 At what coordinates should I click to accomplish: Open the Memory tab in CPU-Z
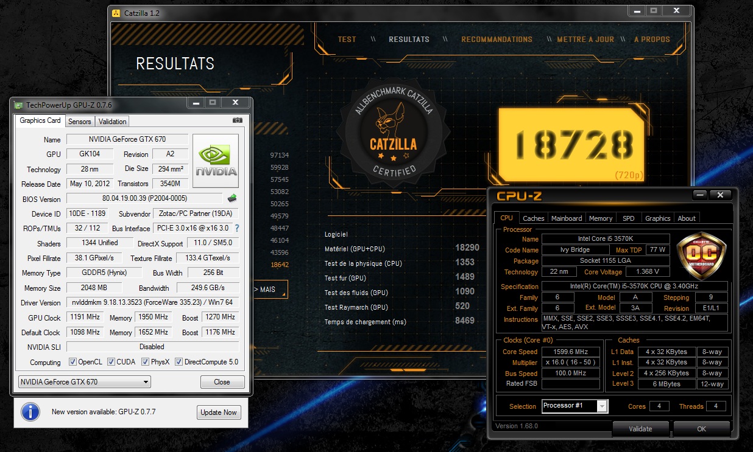pos(601,218)
